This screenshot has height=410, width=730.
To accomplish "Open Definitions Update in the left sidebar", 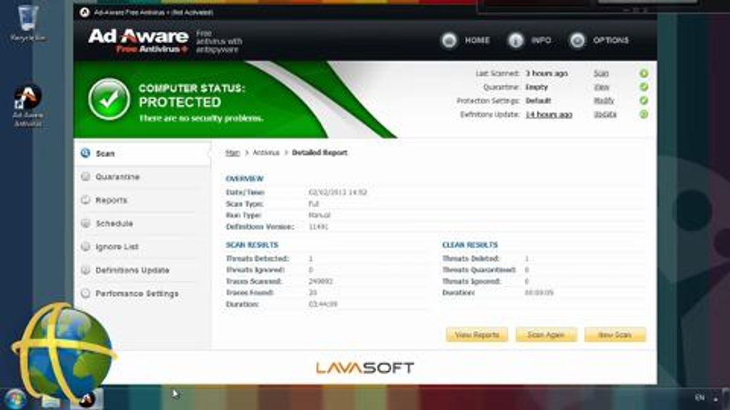I will pos(143,270).
